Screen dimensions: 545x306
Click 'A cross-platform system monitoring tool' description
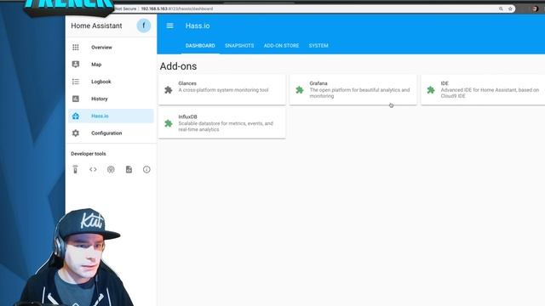(223, 90)
